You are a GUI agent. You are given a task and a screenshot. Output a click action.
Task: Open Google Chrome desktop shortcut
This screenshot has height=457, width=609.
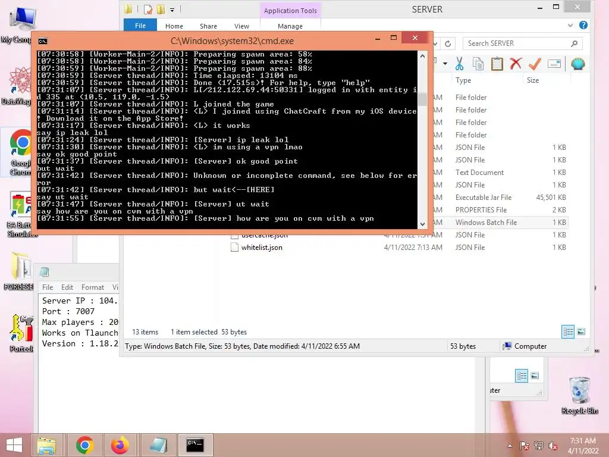tap(20, 152)
